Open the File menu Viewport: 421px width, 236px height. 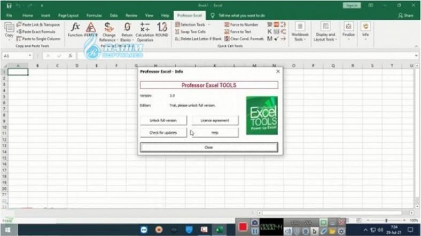(9, 15)
